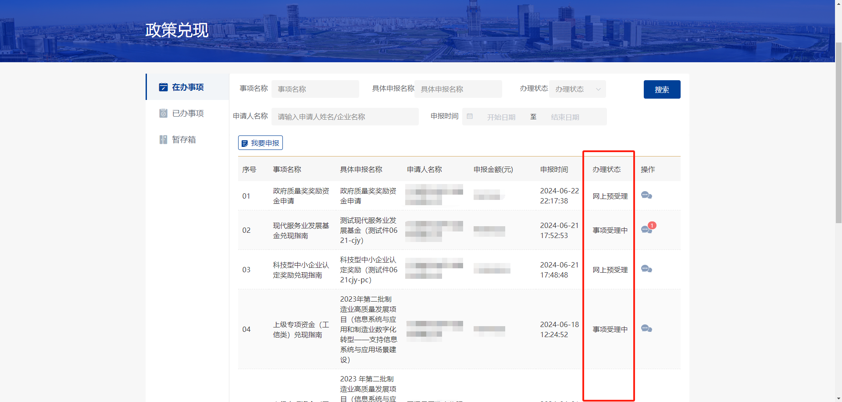Click 网上预受理 status in row 01
Image resolution: width=842 pixels, height=402 pixels.
(610, 196)
